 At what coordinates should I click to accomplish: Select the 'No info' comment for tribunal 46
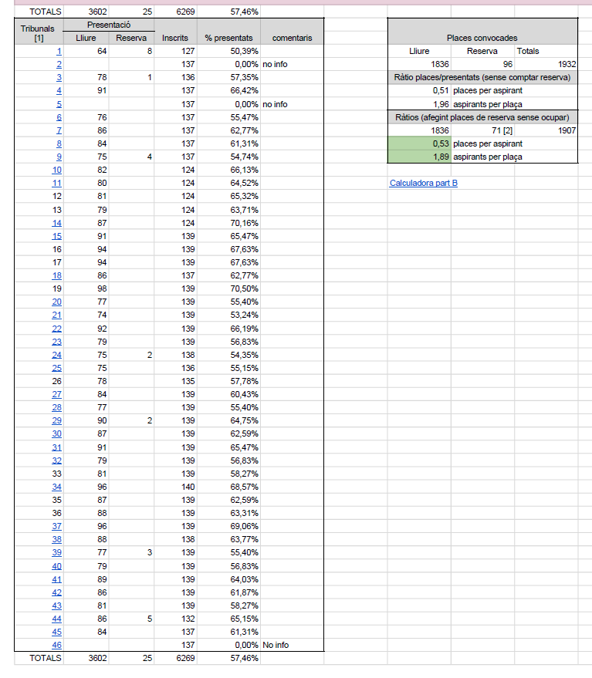292,645
